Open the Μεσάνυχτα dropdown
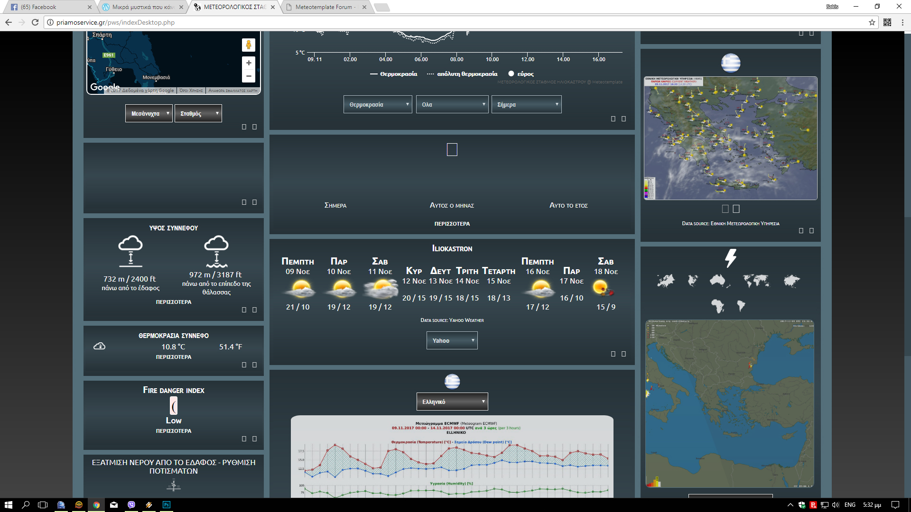Image resolution: width=911 pixels, height=512 pixels. (149, 113)
